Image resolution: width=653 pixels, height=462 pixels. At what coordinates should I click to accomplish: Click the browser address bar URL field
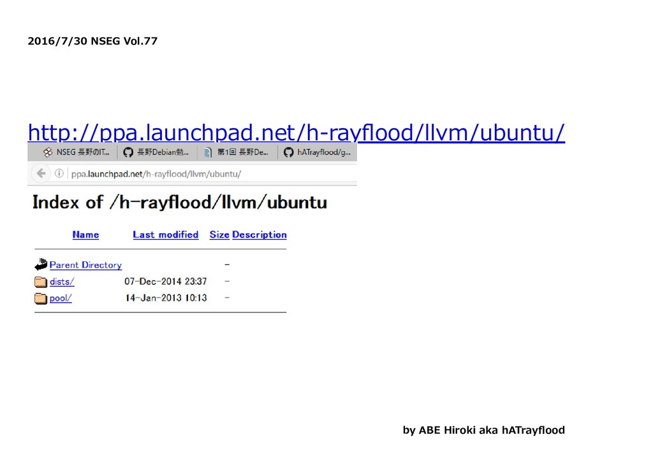click(212, 173)
